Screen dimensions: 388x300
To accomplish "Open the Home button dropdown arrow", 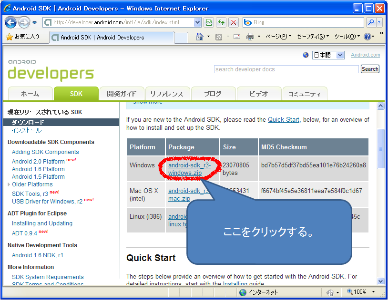I will [208, 37].
